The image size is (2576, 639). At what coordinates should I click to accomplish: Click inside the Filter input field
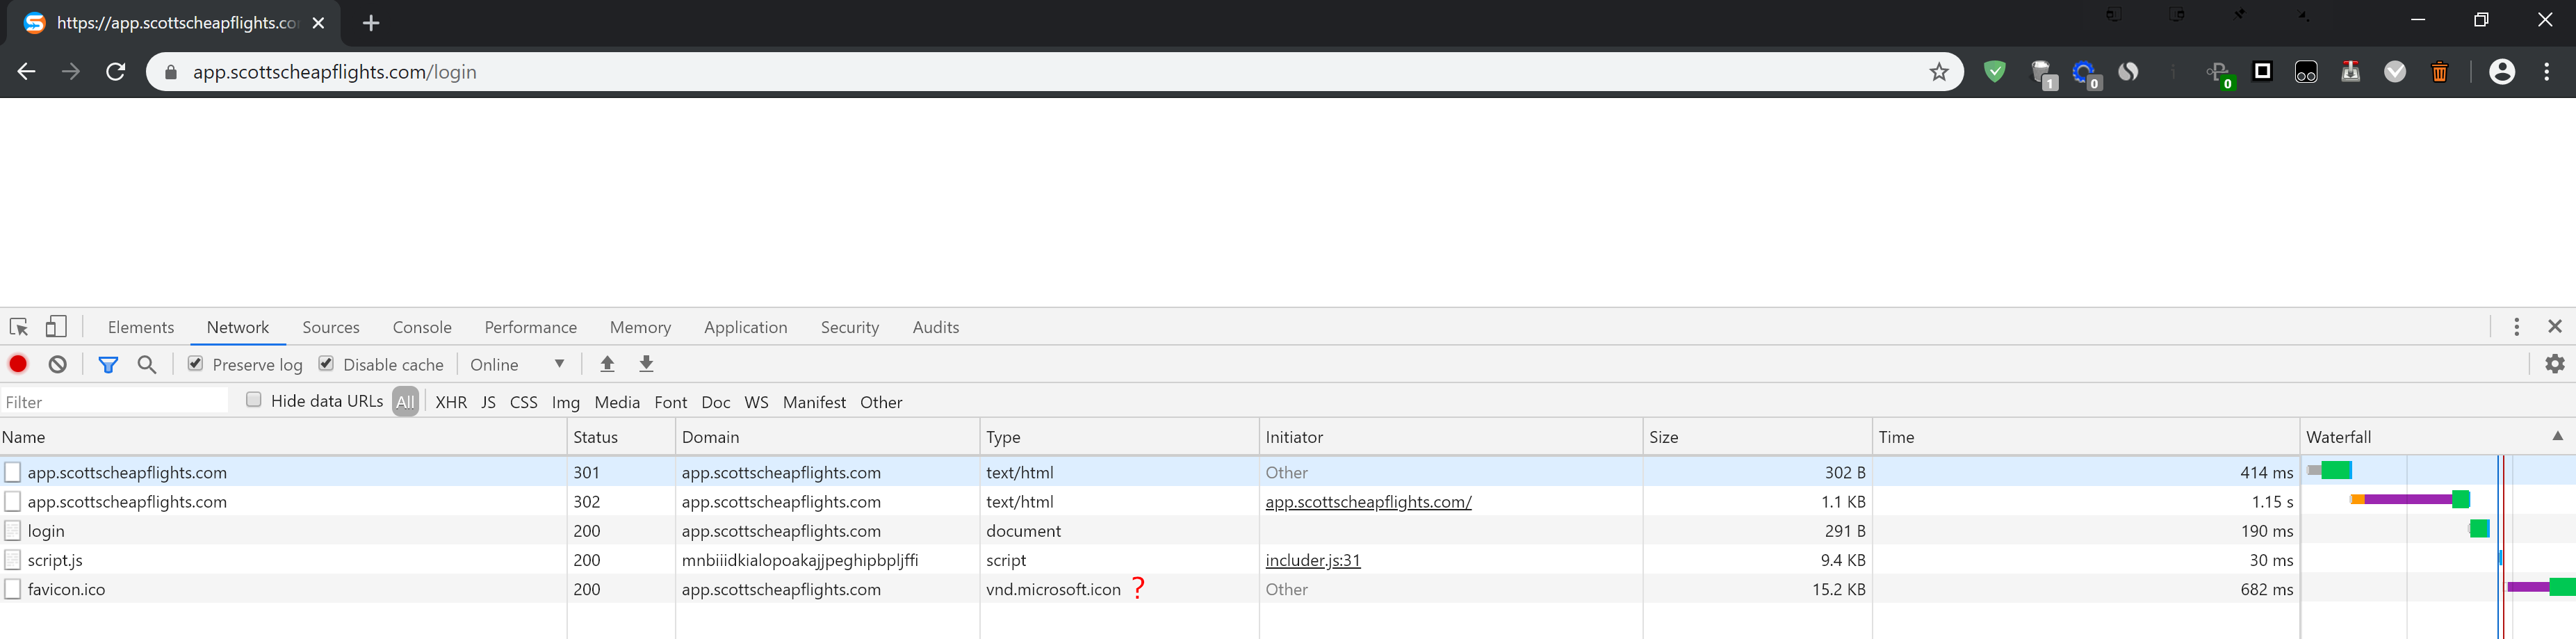[x=110, y=401]
